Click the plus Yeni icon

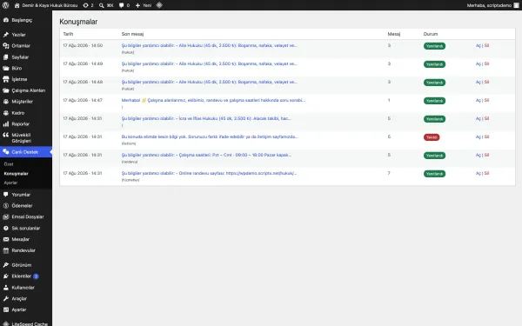click(137, 5)
